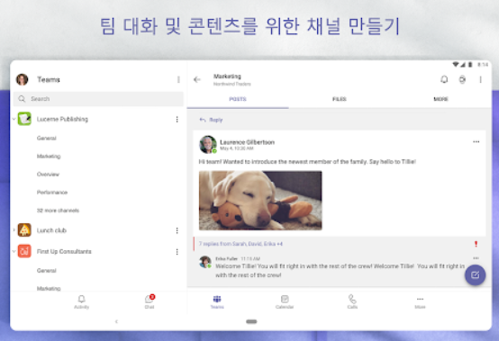Open options for Laurence Gilbertson's post
The image size is (499, 341).
click(476, 142)
